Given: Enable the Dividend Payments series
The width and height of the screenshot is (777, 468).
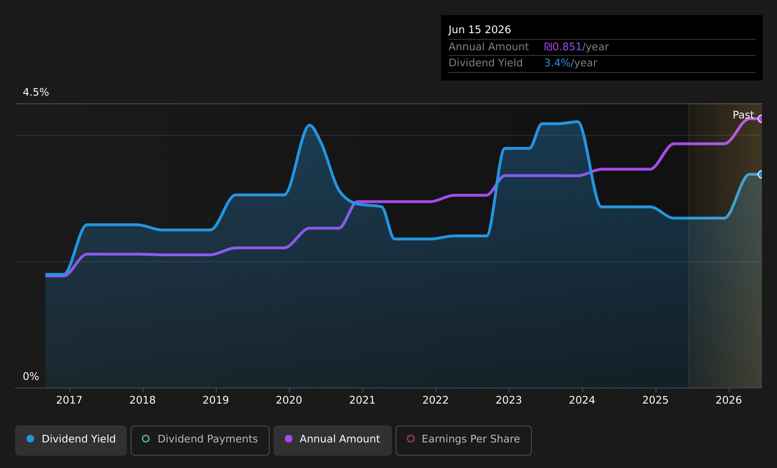Looking at the screenshot, I should pyautogui.click(x=200, y=441).
